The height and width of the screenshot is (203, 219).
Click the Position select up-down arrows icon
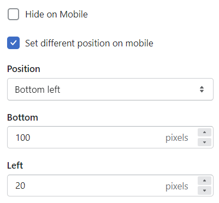coord(202,89)
